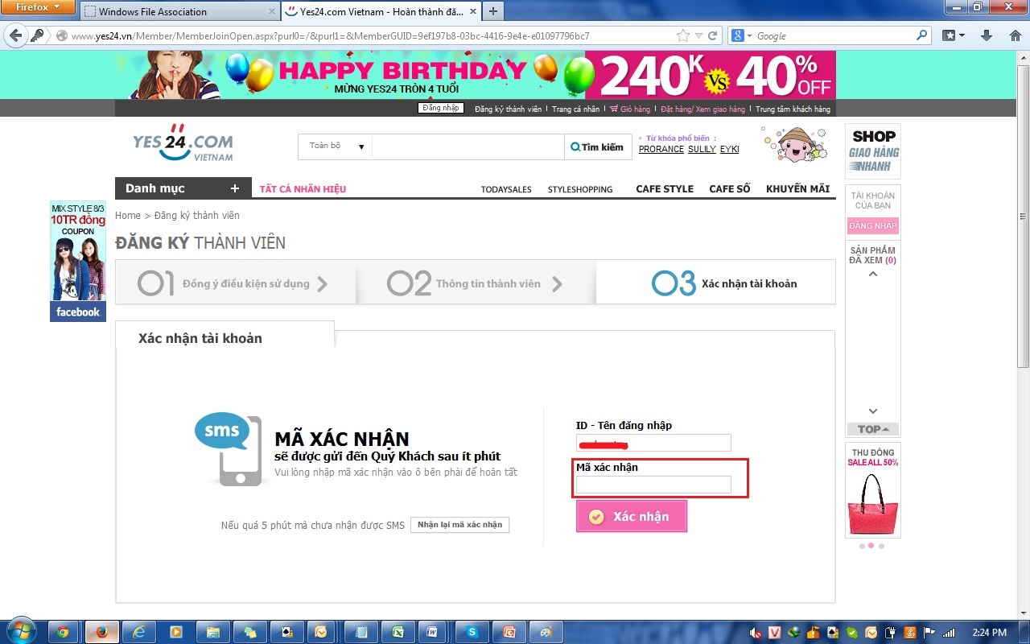Open a new tab with the plus button
1030x644 pixels.
(x=493, y=11)
